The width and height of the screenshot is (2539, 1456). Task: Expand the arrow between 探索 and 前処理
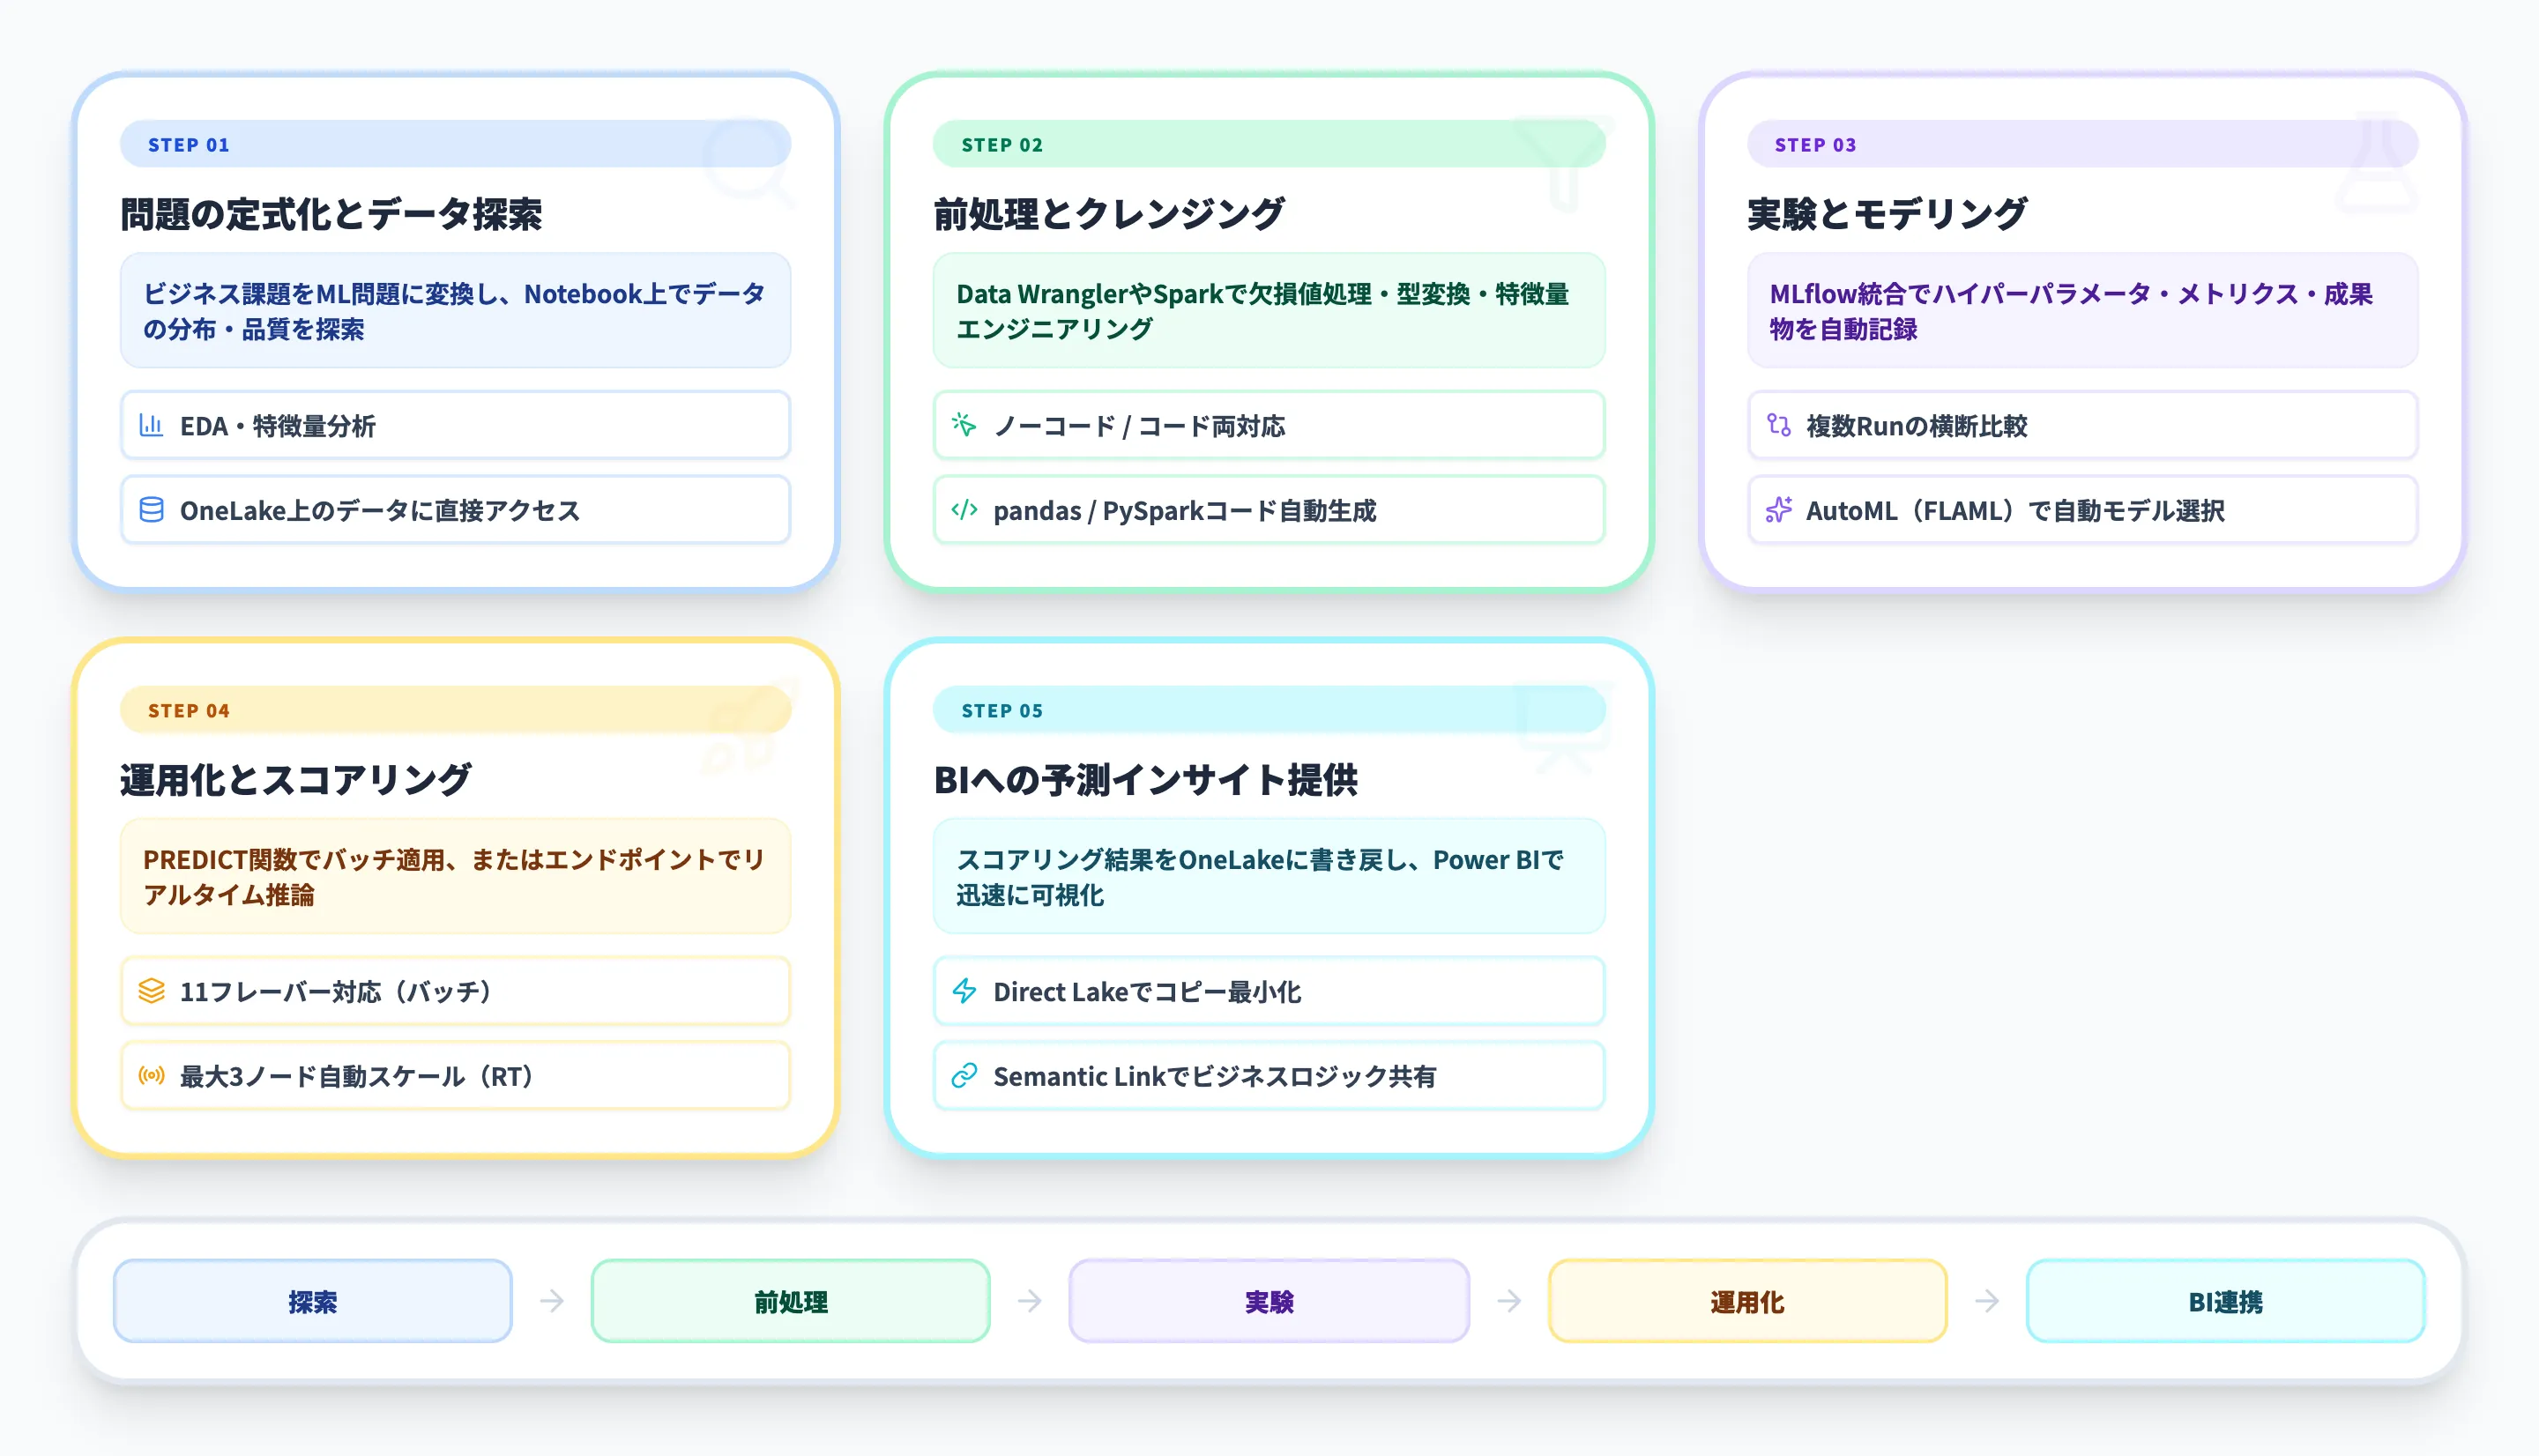[x=551, y=1301]
